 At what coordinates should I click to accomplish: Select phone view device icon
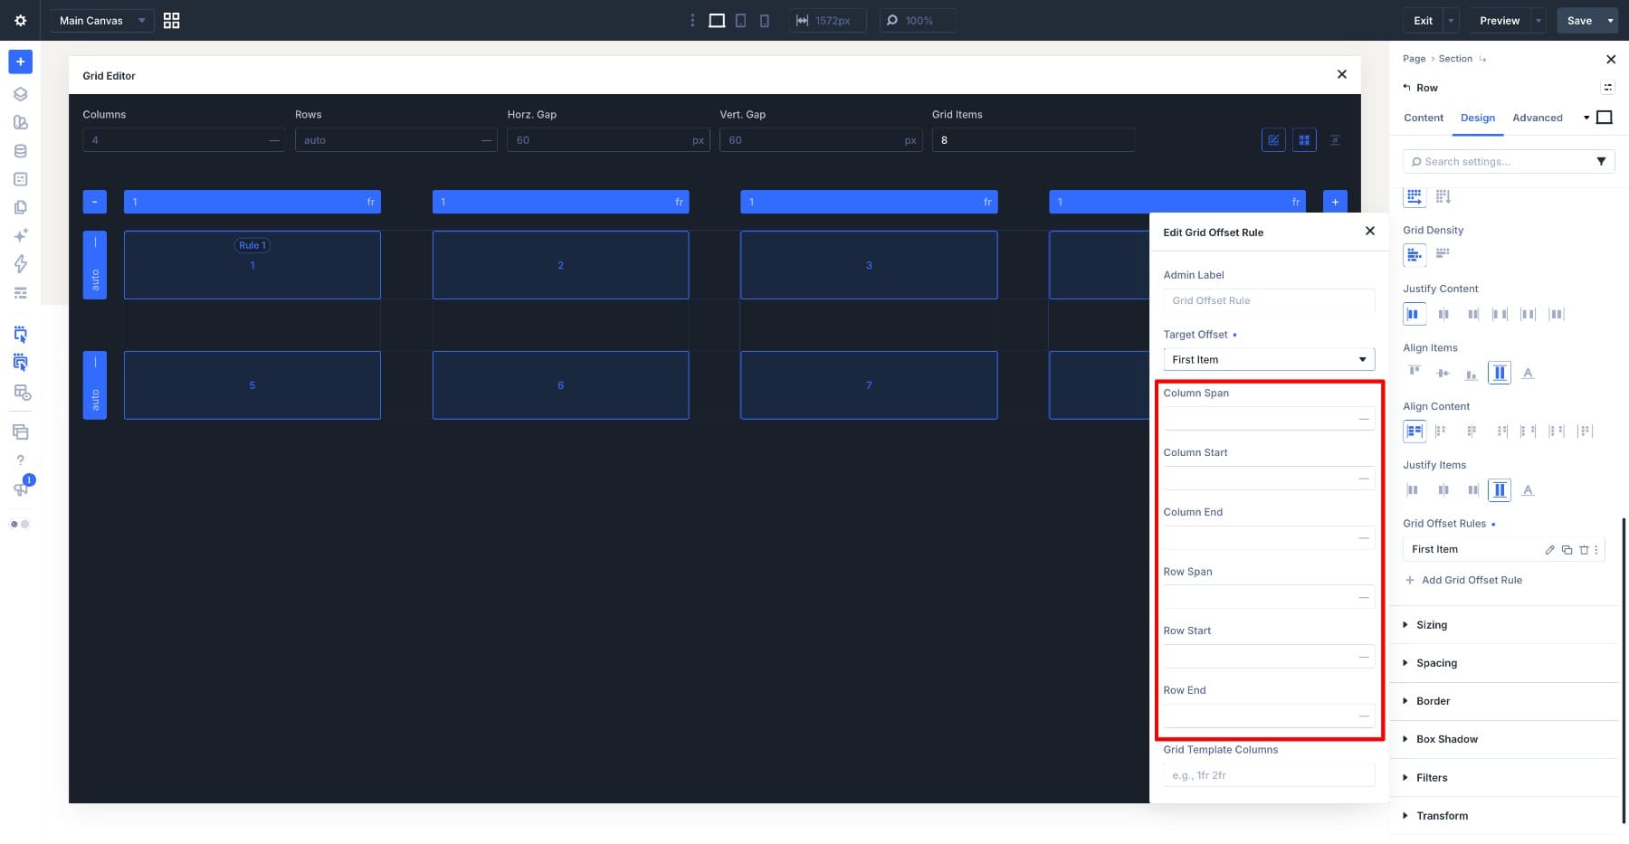click(764, 20)
